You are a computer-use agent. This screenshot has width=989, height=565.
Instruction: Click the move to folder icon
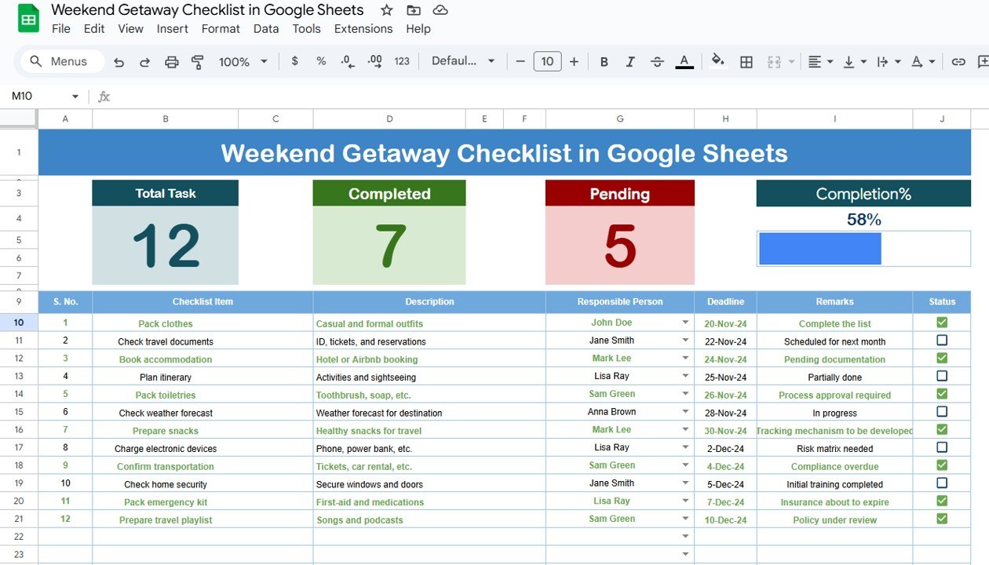[x=414, y=10]
